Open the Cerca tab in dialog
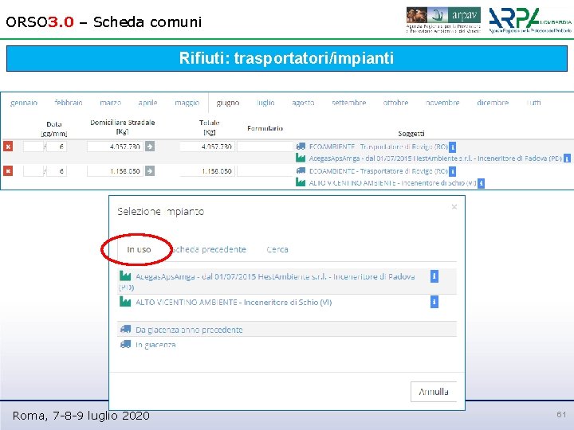 (x=277, y=249)
